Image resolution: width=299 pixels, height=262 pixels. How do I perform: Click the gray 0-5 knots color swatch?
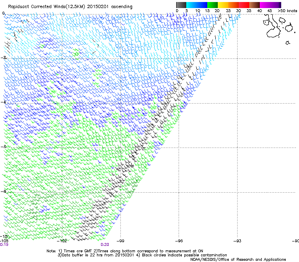(x=181, y=5)
